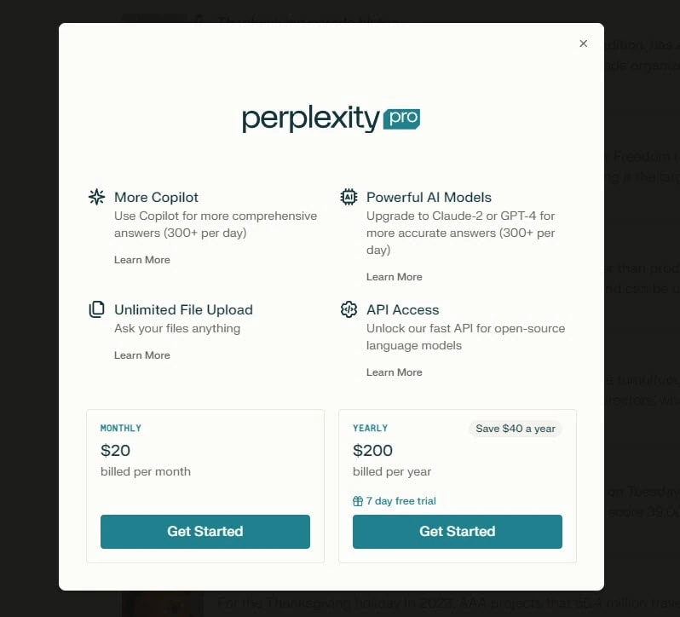Open Learn More under API Access
The width and height of the screenshot is (680, 617).
pos(395,372)
